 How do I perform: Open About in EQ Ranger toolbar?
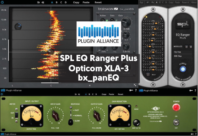194,2
